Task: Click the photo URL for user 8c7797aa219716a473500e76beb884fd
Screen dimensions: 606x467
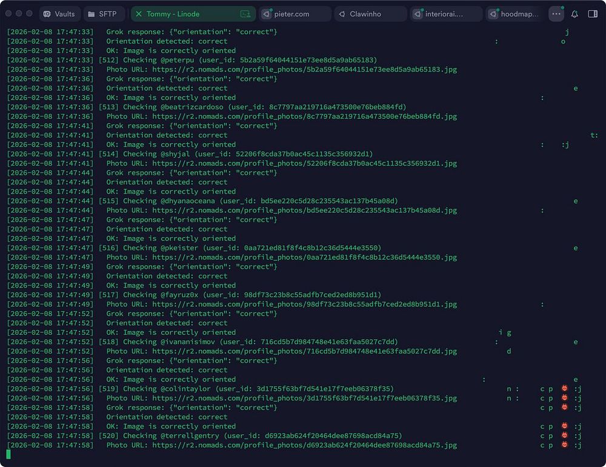Action: click(x=305, y=116)
